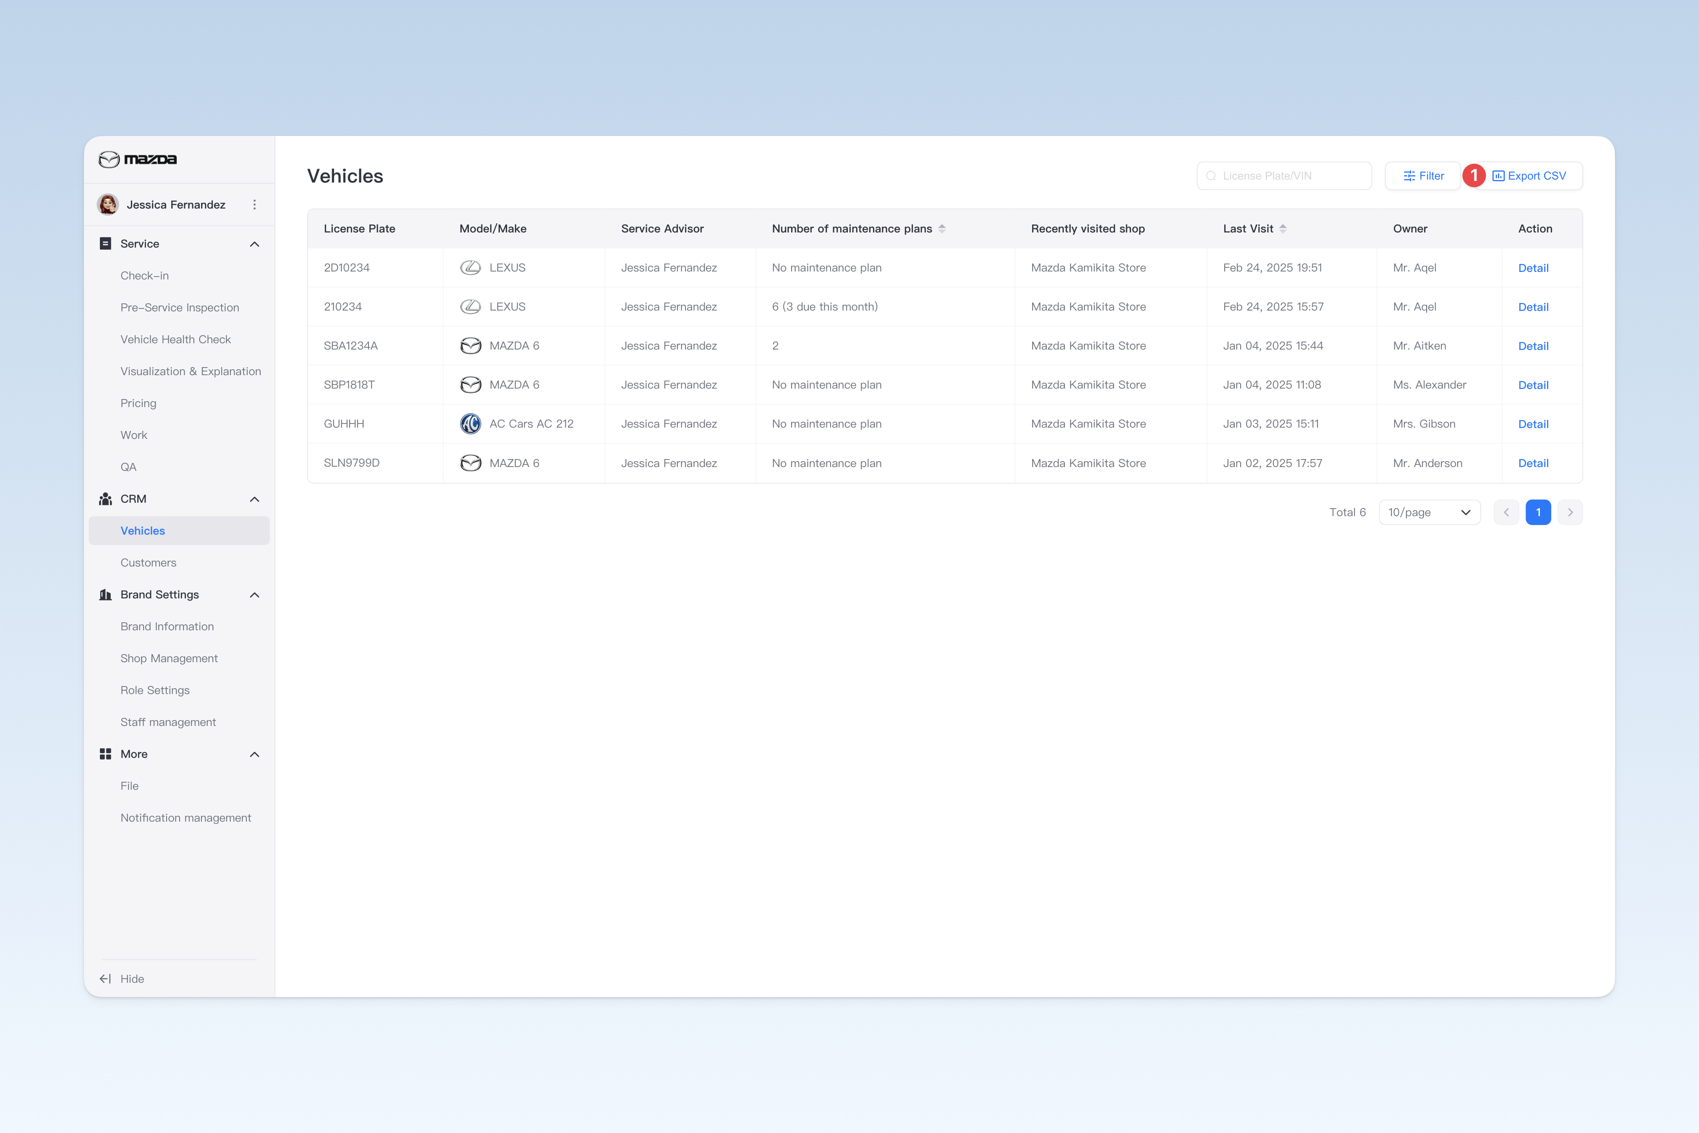Collapse the Brand Settings chevron
The image size is (1699, 1133).
(x=254, y=595)
